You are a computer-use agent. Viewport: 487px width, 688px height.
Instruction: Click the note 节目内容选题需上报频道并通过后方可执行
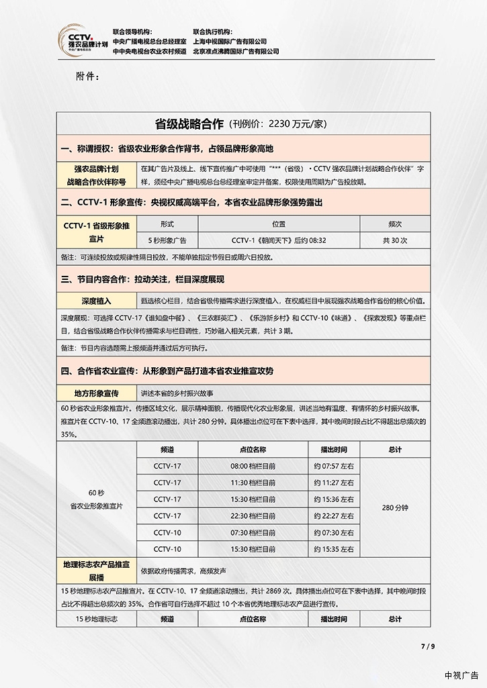[x=243, y=348]
